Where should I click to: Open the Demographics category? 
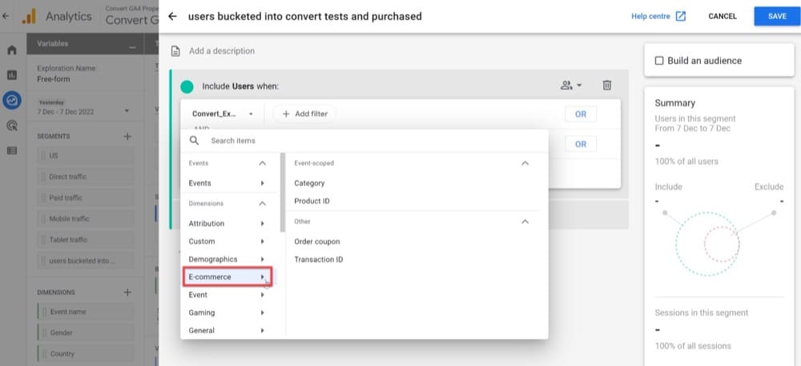[227, 259]
